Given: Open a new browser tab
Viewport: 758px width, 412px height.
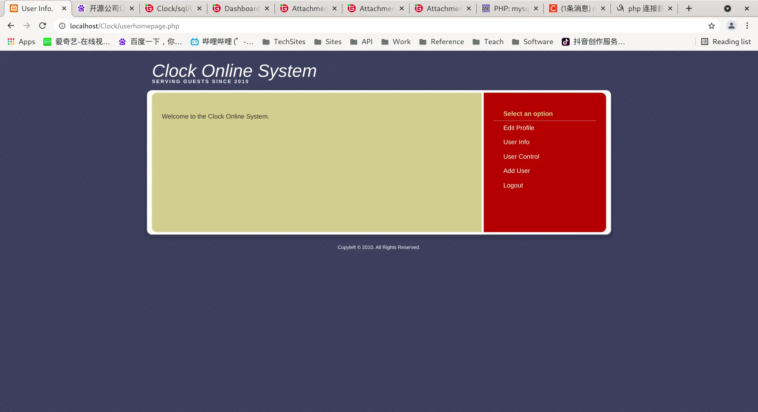Looking at the screenshot, I should pyautogui.click(x=689, y=8).
